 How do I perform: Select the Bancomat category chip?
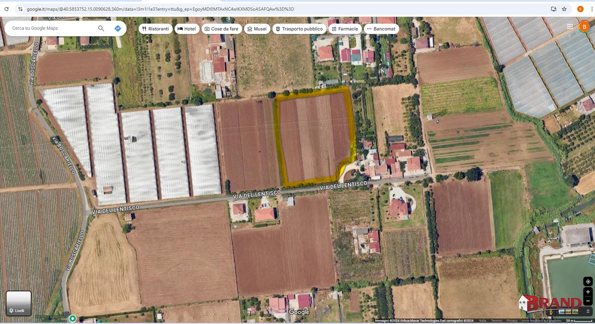[x=381, y=29]
